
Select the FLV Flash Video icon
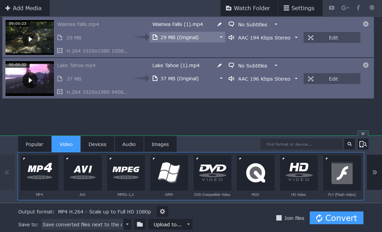(x=342, y=173)
